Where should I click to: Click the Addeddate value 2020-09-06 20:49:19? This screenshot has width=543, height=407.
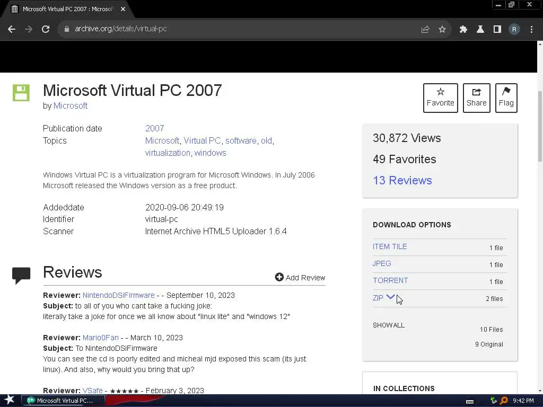[x=184, y=207]
